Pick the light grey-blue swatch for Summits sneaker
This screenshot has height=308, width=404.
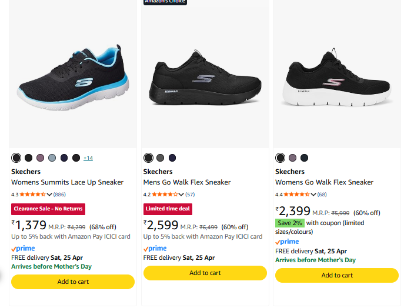[x=52, y=158]
